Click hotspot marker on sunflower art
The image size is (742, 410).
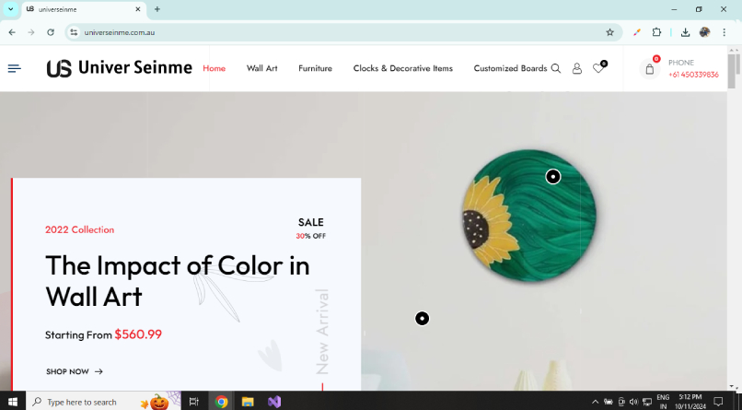pyautogui.click(x=553, y=177)
